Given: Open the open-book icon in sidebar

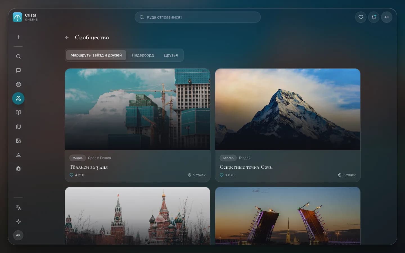Looking at the screenshot, I should click(x=18, y=112).
